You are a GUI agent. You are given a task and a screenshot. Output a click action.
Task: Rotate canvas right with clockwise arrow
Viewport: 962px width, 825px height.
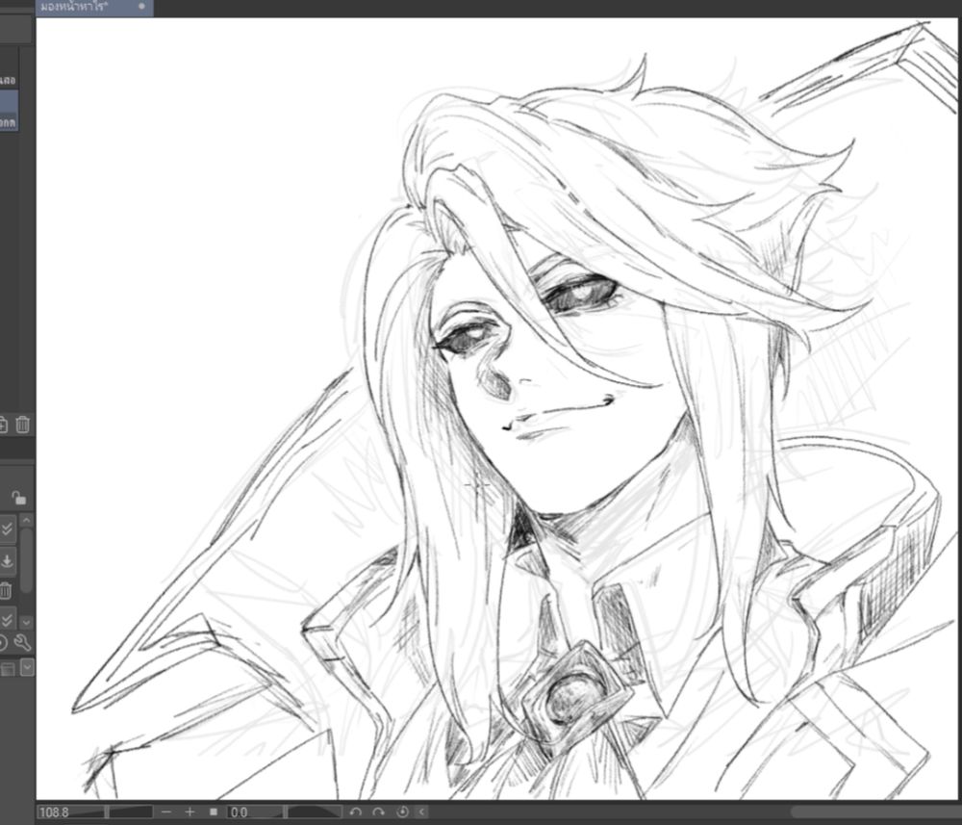(x=378, y=812)
